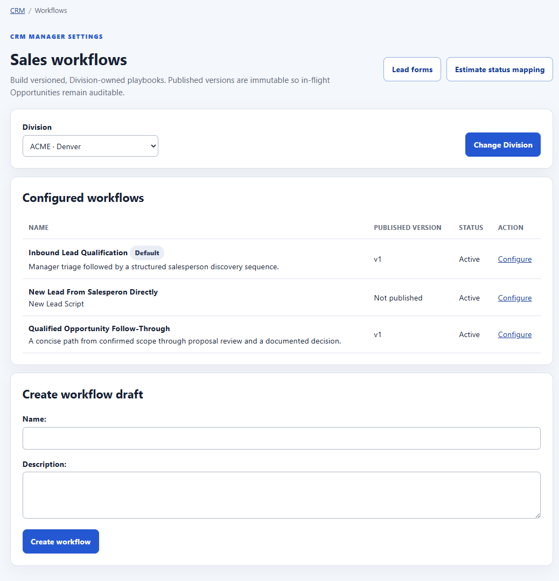Click the Qualified Opportunity Follow-Through title
The image size is (559, 581).
[x=99, y=328]
